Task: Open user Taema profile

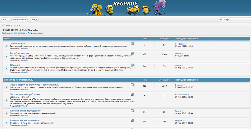Action: click(x=178, y=111)
